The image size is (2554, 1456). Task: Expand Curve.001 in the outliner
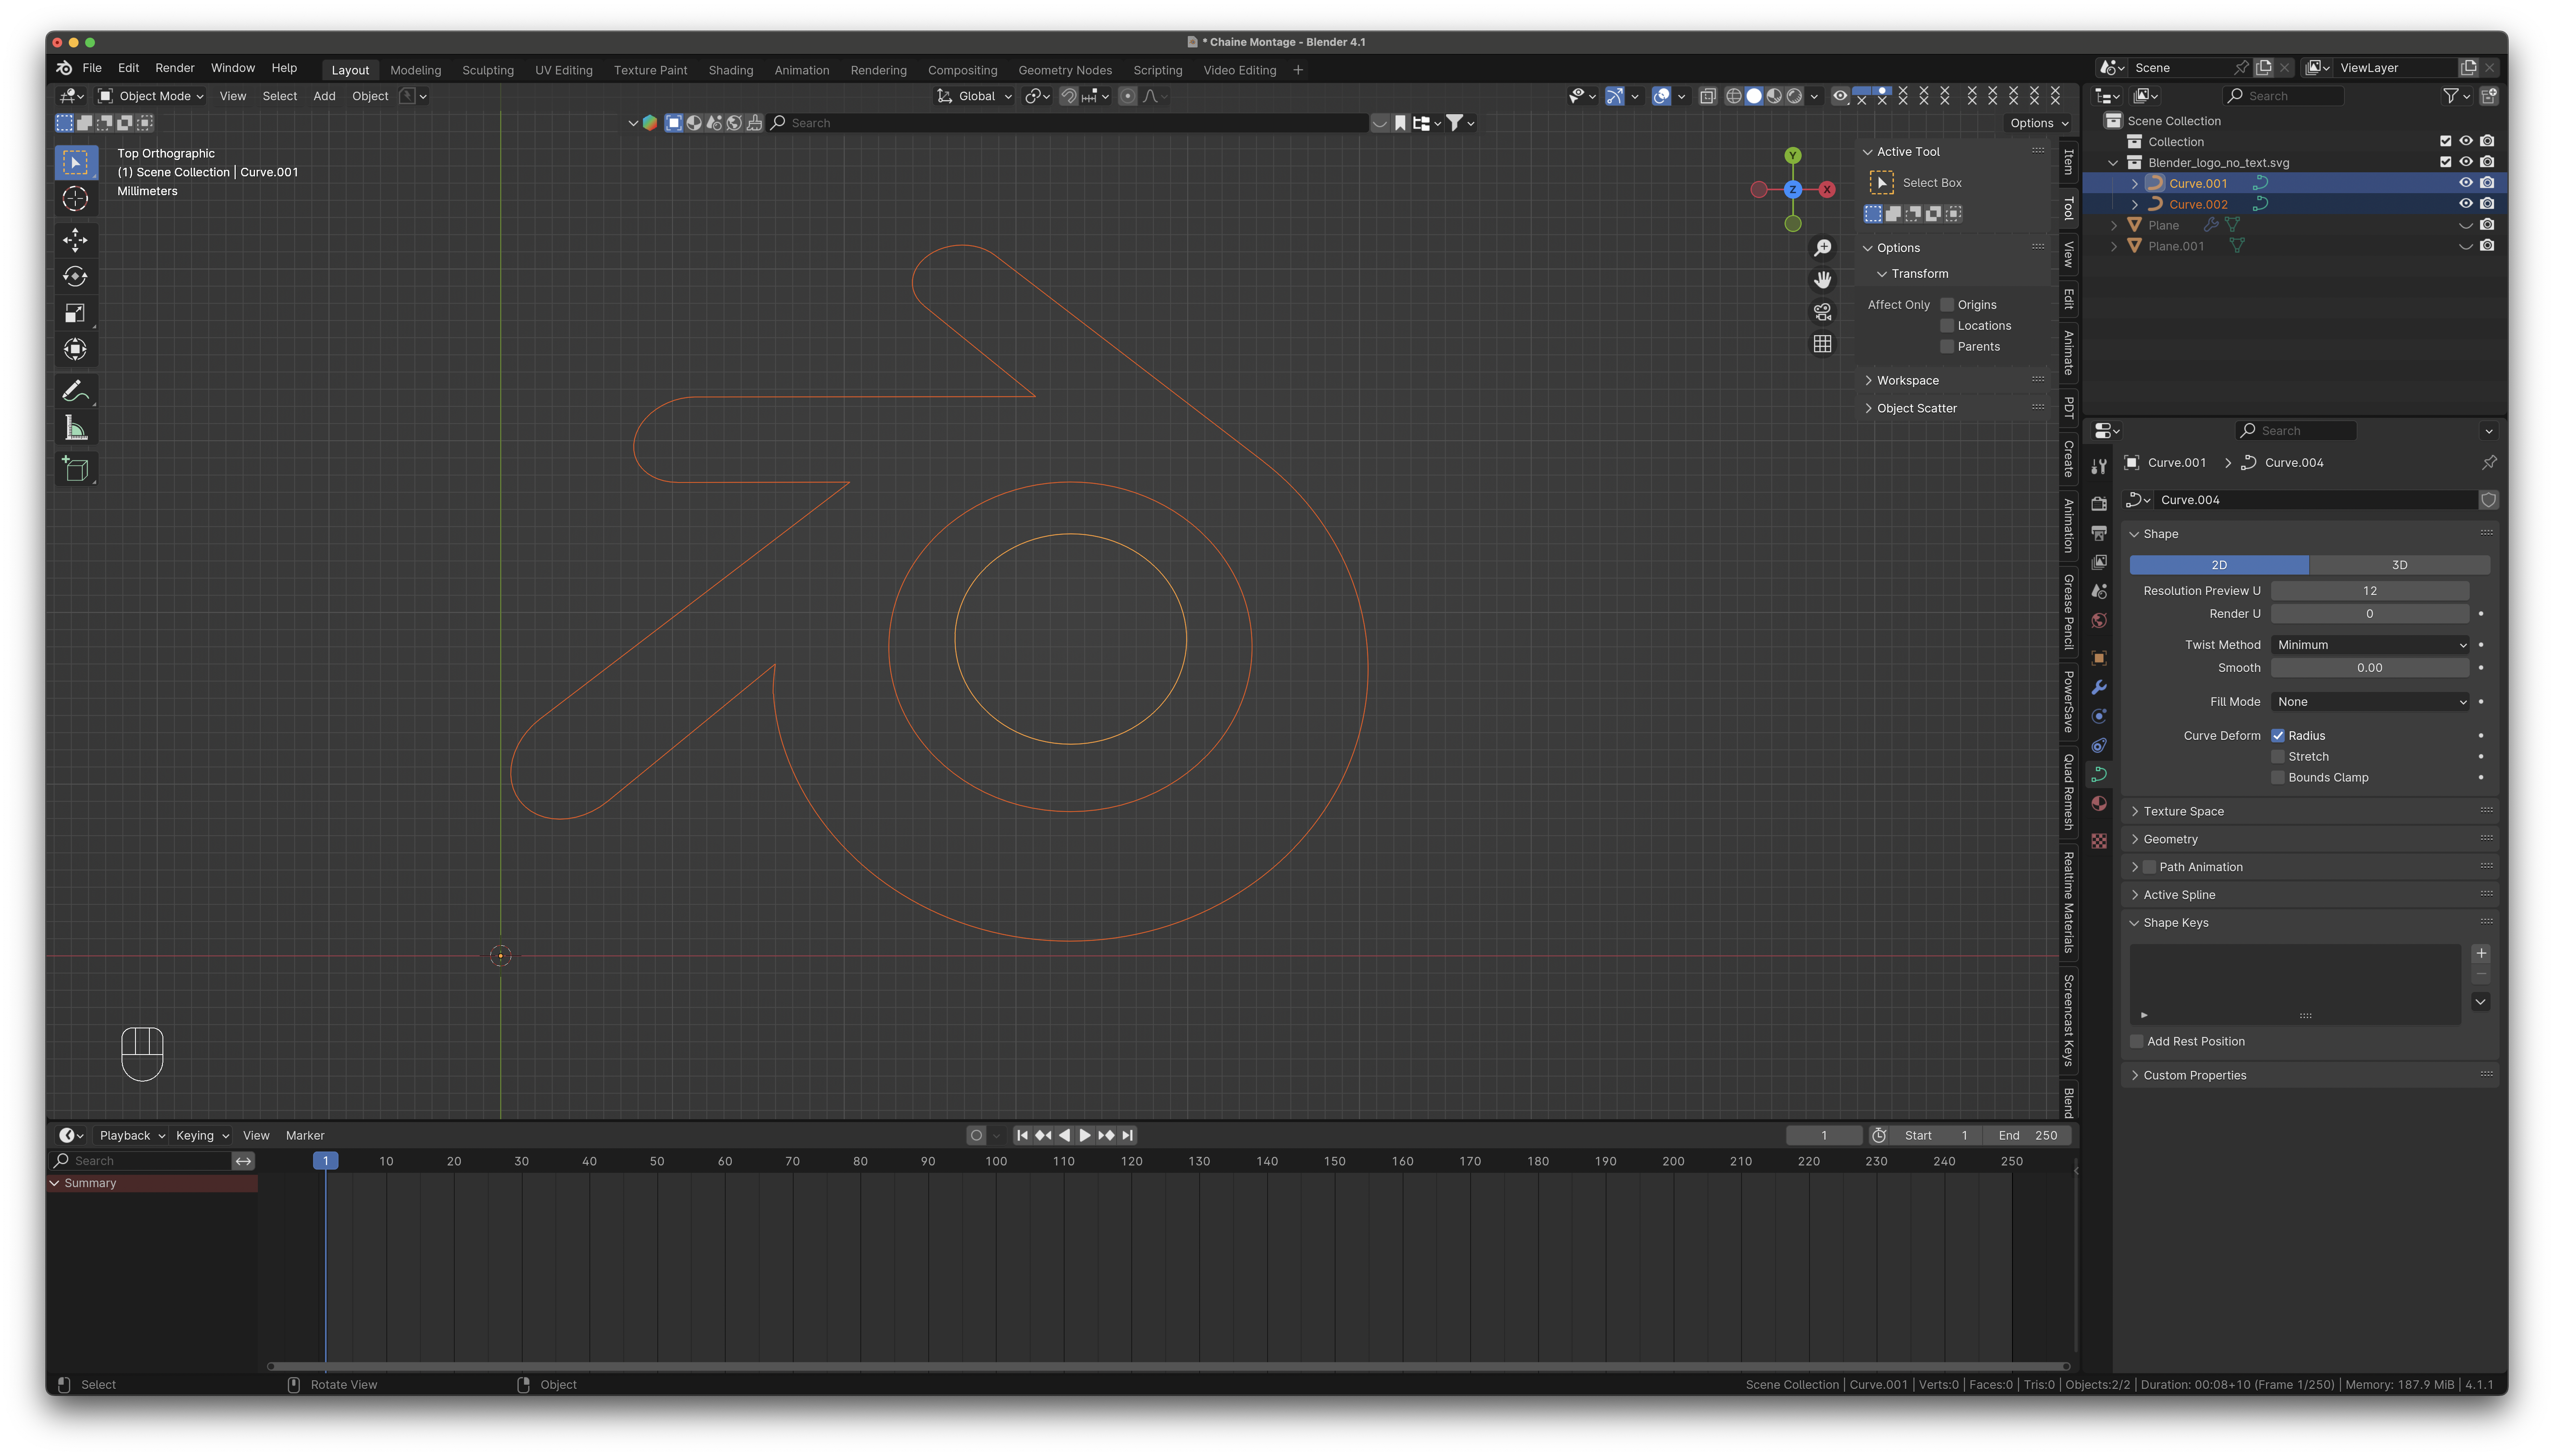[2134, 184]
